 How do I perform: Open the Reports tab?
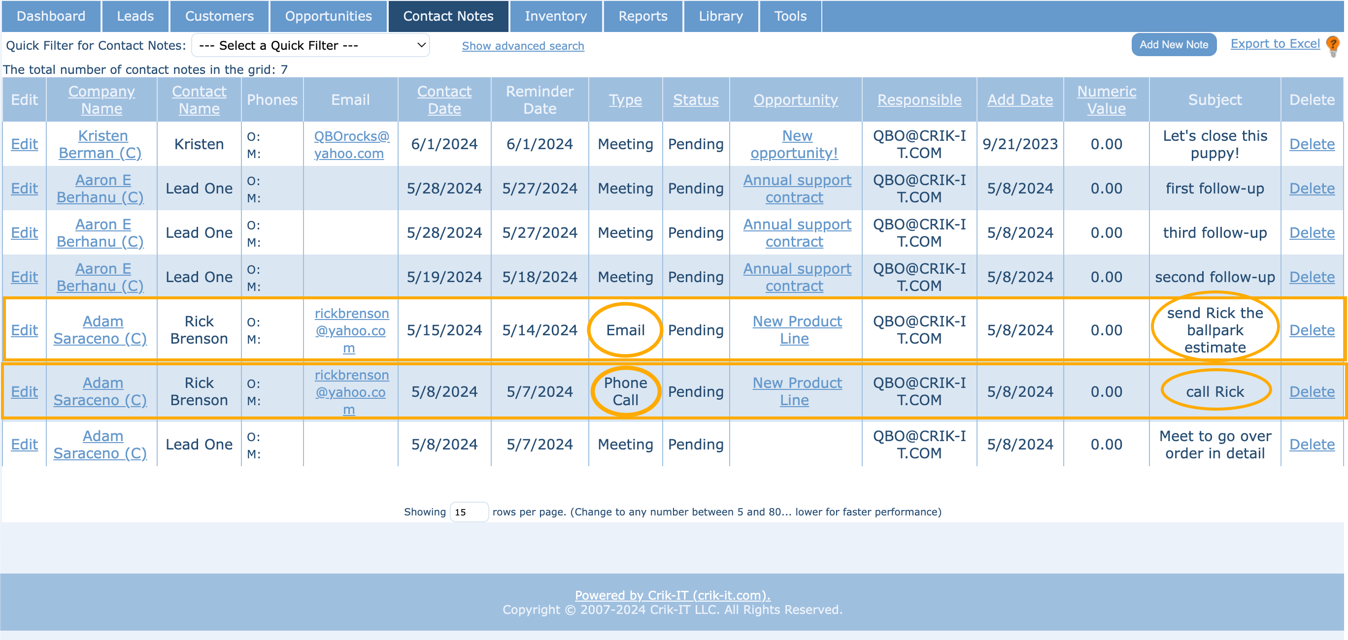click(x=642, y=16)
